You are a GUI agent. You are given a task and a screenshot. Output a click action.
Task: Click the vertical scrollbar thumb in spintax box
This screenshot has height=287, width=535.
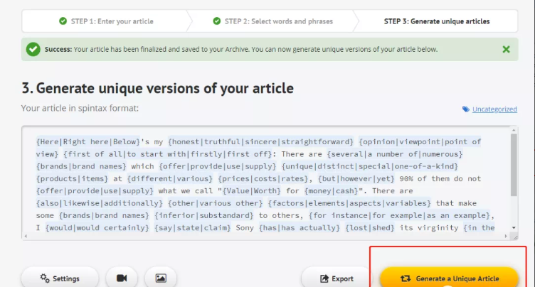[x=514, y=165]
